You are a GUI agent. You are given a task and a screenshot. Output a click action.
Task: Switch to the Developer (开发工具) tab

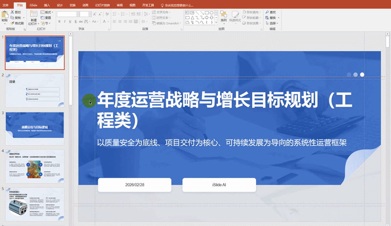point(148,5)
